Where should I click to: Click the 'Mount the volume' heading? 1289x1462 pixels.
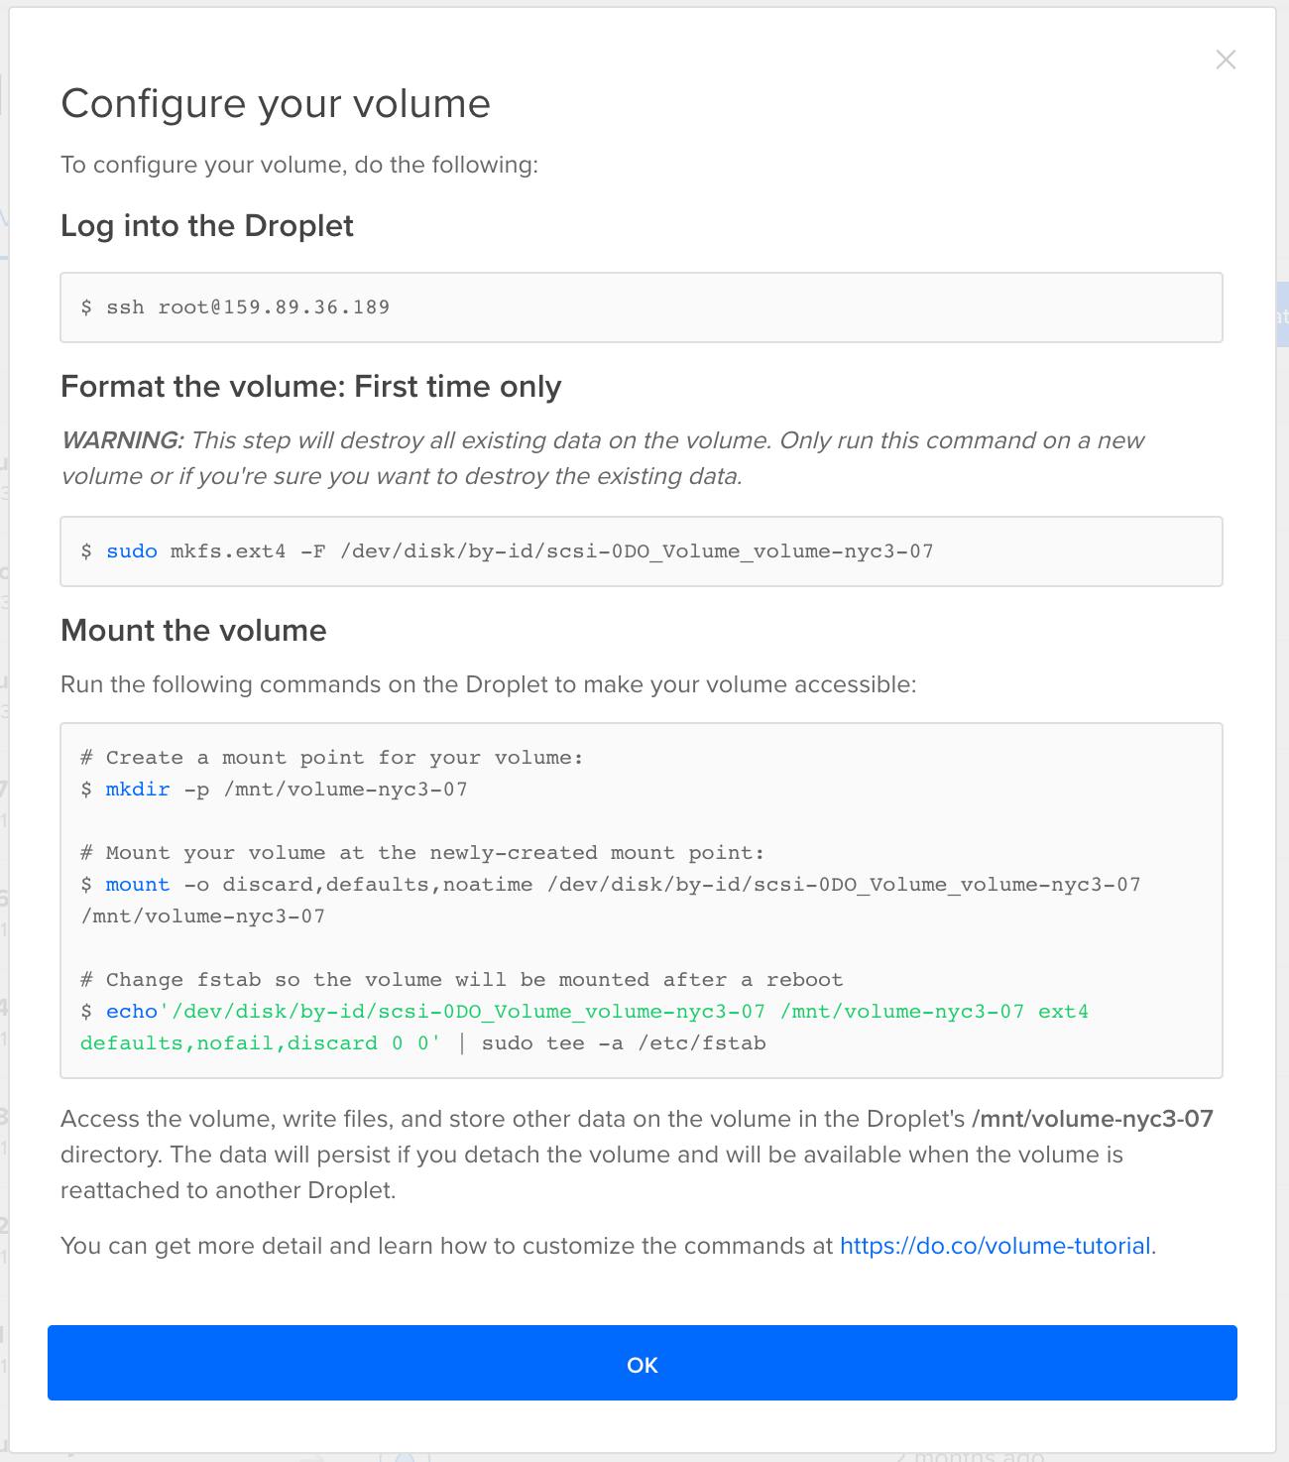pos(193,631)
